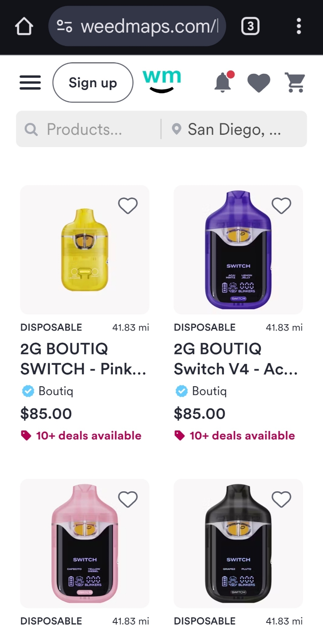Open 2G BOUTIQ SWITCH - Pink product link
The width and height of the screenshot is (323, 634).
(x=83, y=359)
